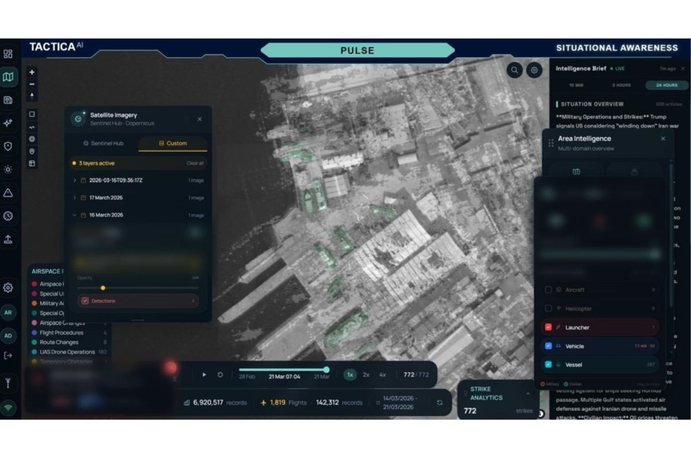691x461 pixels.
Task: Check the Aircraft detection checkbox
Action: click(548, 290)
